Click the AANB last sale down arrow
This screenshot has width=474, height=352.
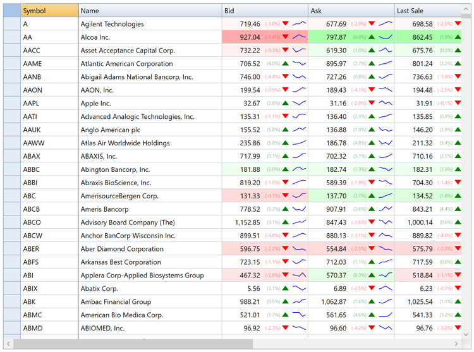[x=458, y=76]
